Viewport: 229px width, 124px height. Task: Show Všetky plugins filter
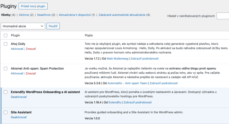(6, 15)
